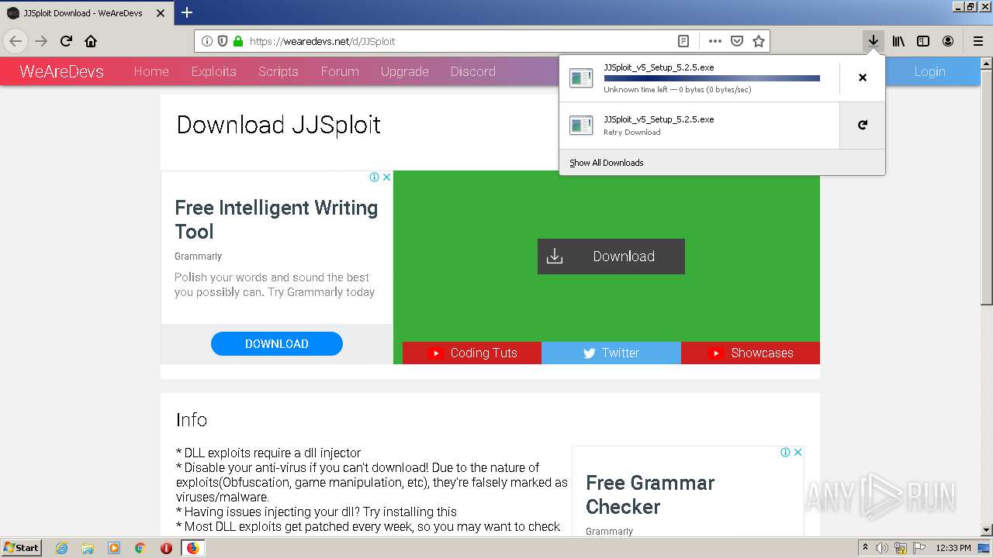Click the Login button
Image resolution: width=993 pixels, height=558 pixels.
(929, 71)
